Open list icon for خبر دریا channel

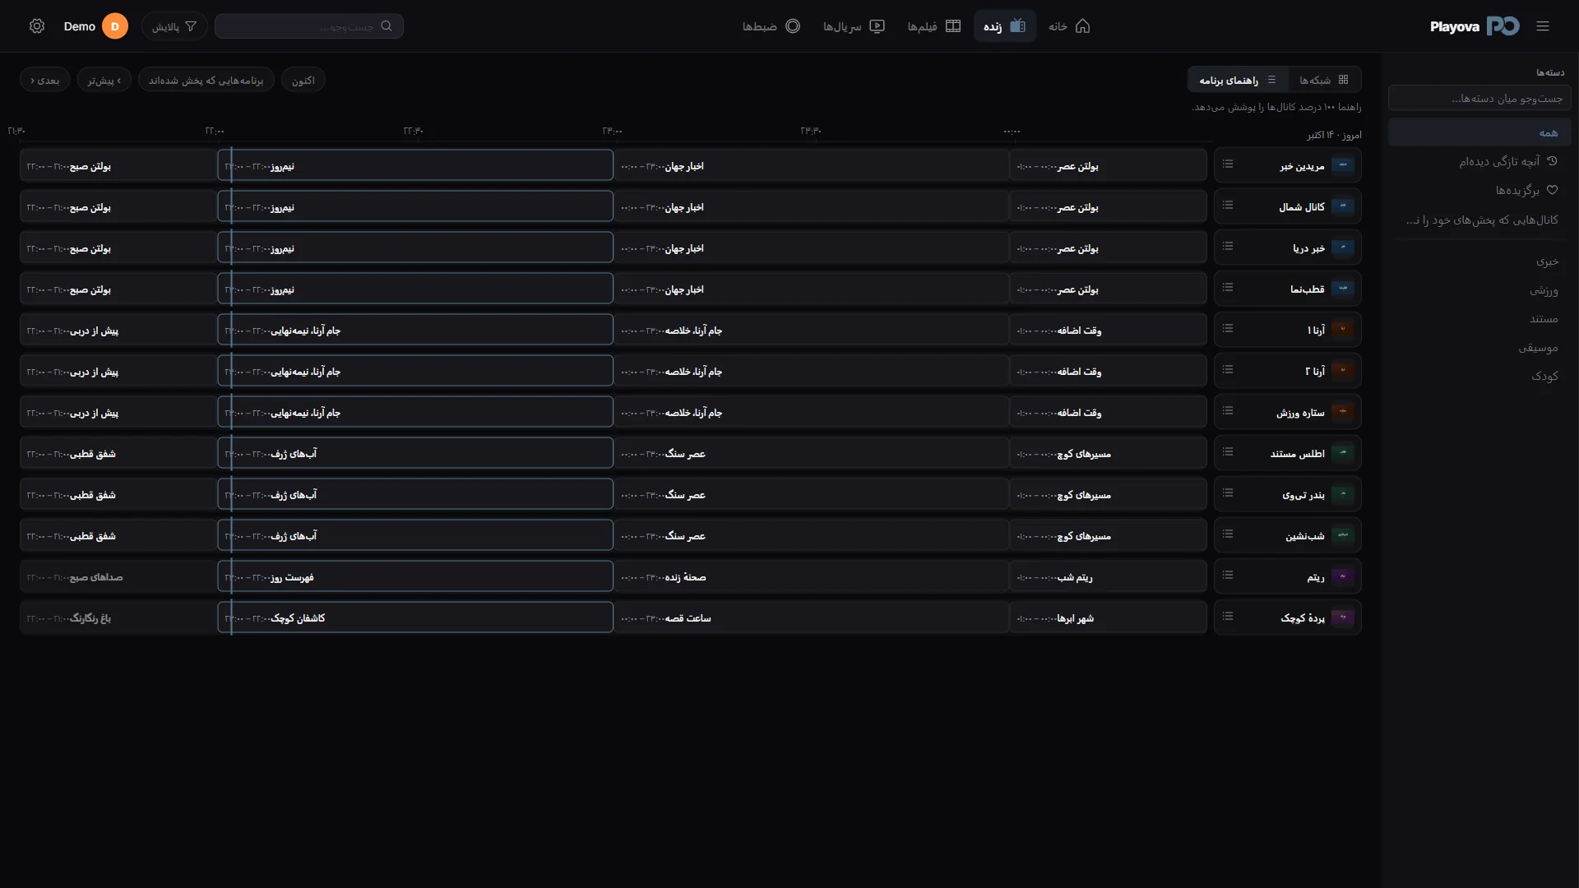(x=1228, y=247)
